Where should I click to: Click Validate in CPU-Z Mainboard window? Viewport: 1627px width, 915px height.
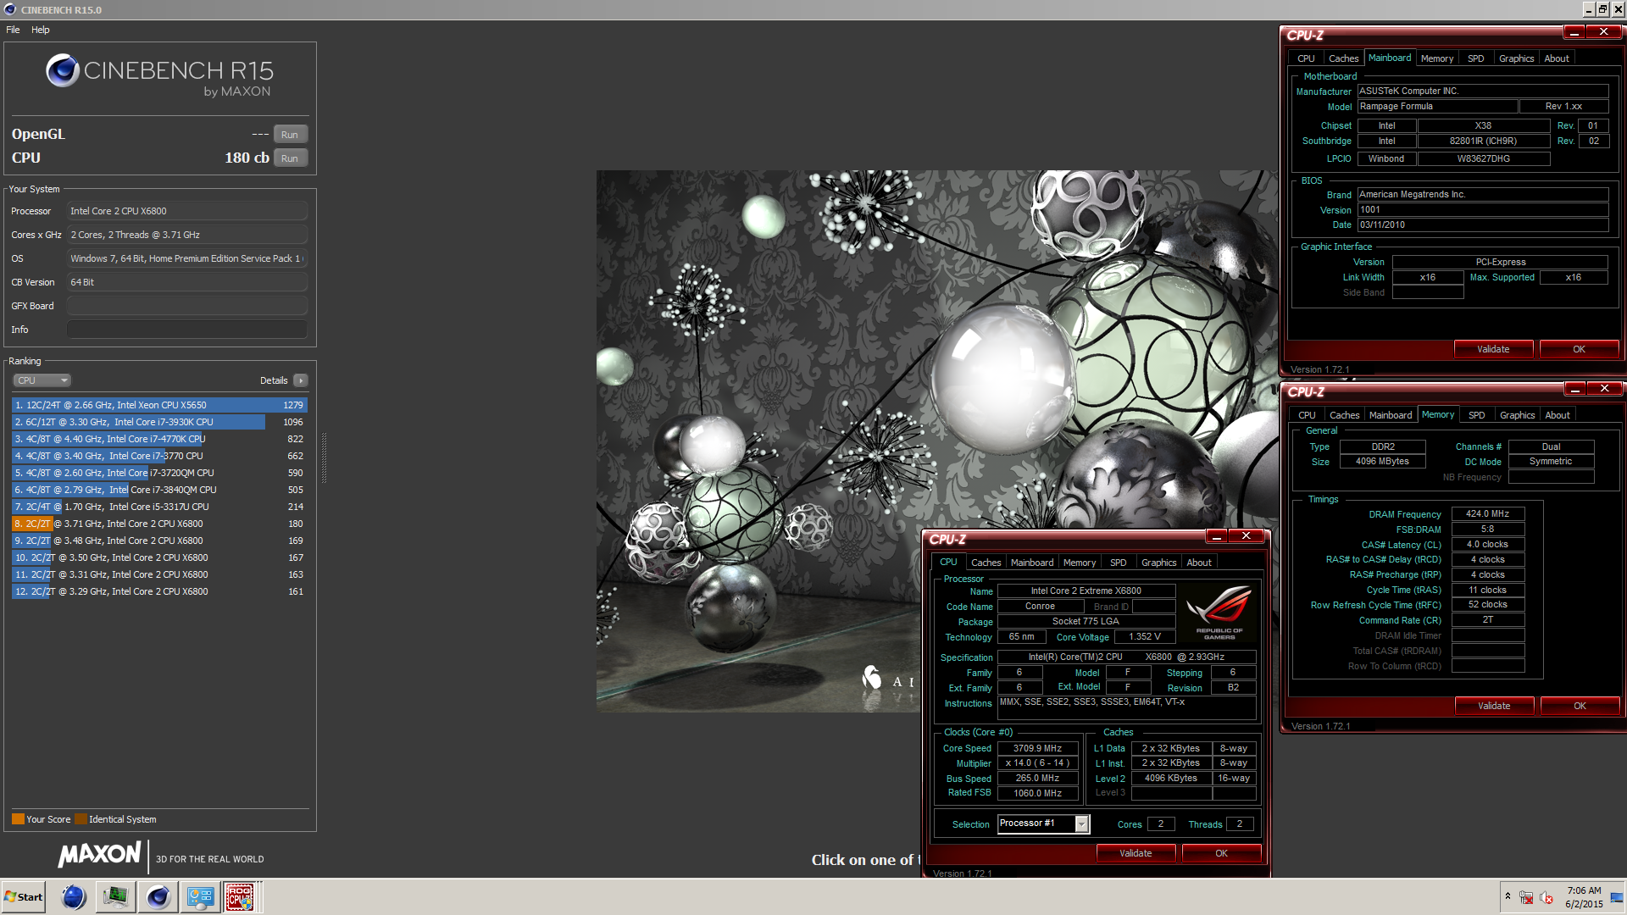1493,349
